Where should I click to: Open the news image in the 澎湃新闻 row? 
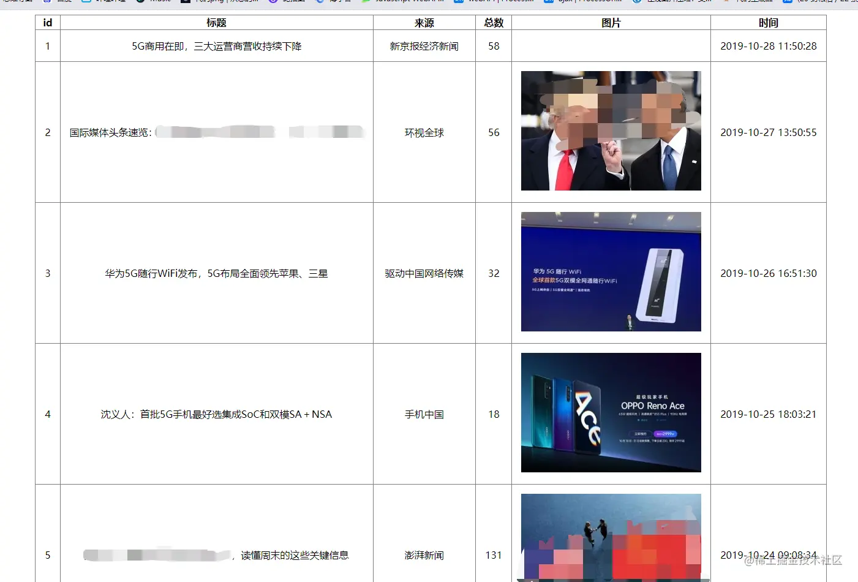click(x=611, y=538)
